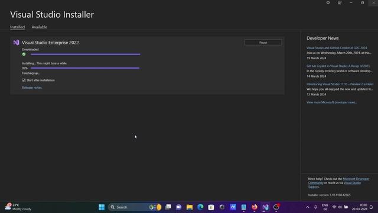
Task: Open the blue app with white slashes in taskbar
Action: click(233, 207)
